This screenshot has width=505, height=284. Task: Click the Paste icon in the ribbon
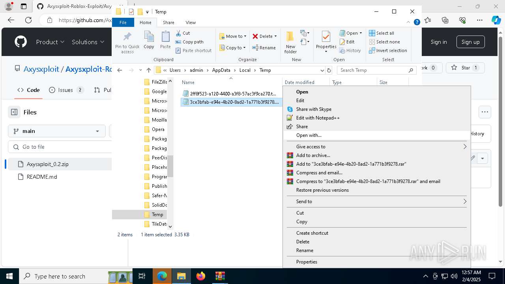[165, 40]
